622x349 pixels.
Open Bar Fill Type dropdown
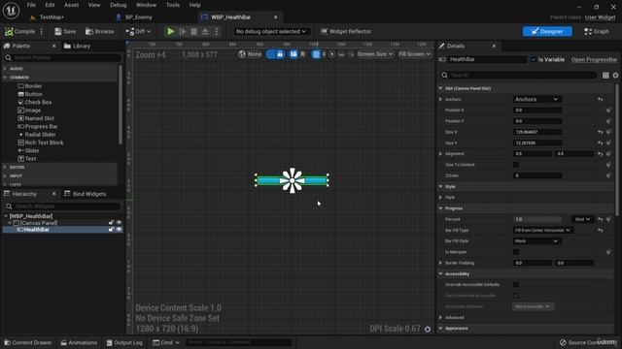click(542, 231)
